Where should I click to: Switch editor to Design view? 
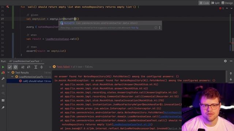point(227,3)
